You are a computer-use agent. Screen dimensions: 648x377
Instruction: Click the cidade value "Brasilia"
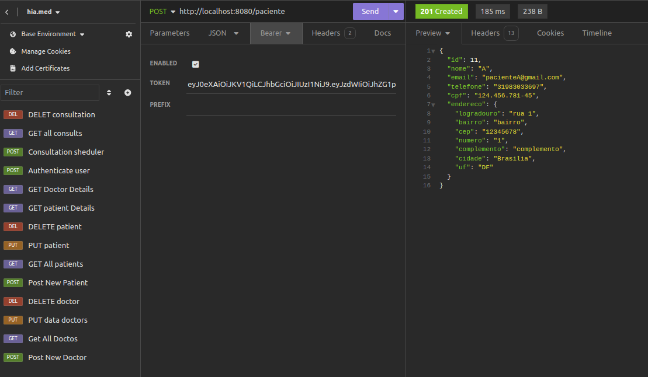(x=512, y=159)
